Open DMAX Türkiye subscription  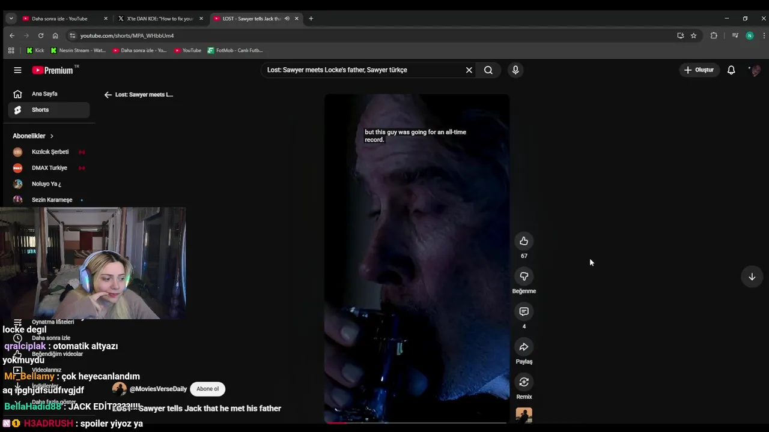coord(49,168)
